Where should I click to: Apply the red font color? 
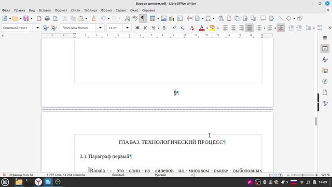(202, 28)
